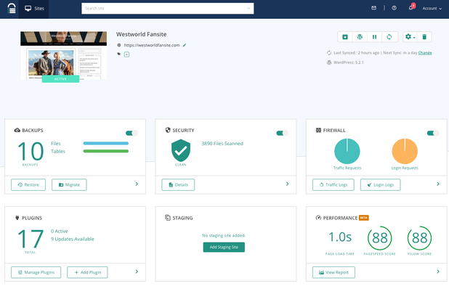Click the 3890 Files Scanned text
Viewport: 449px width, 286px height.
222,144
